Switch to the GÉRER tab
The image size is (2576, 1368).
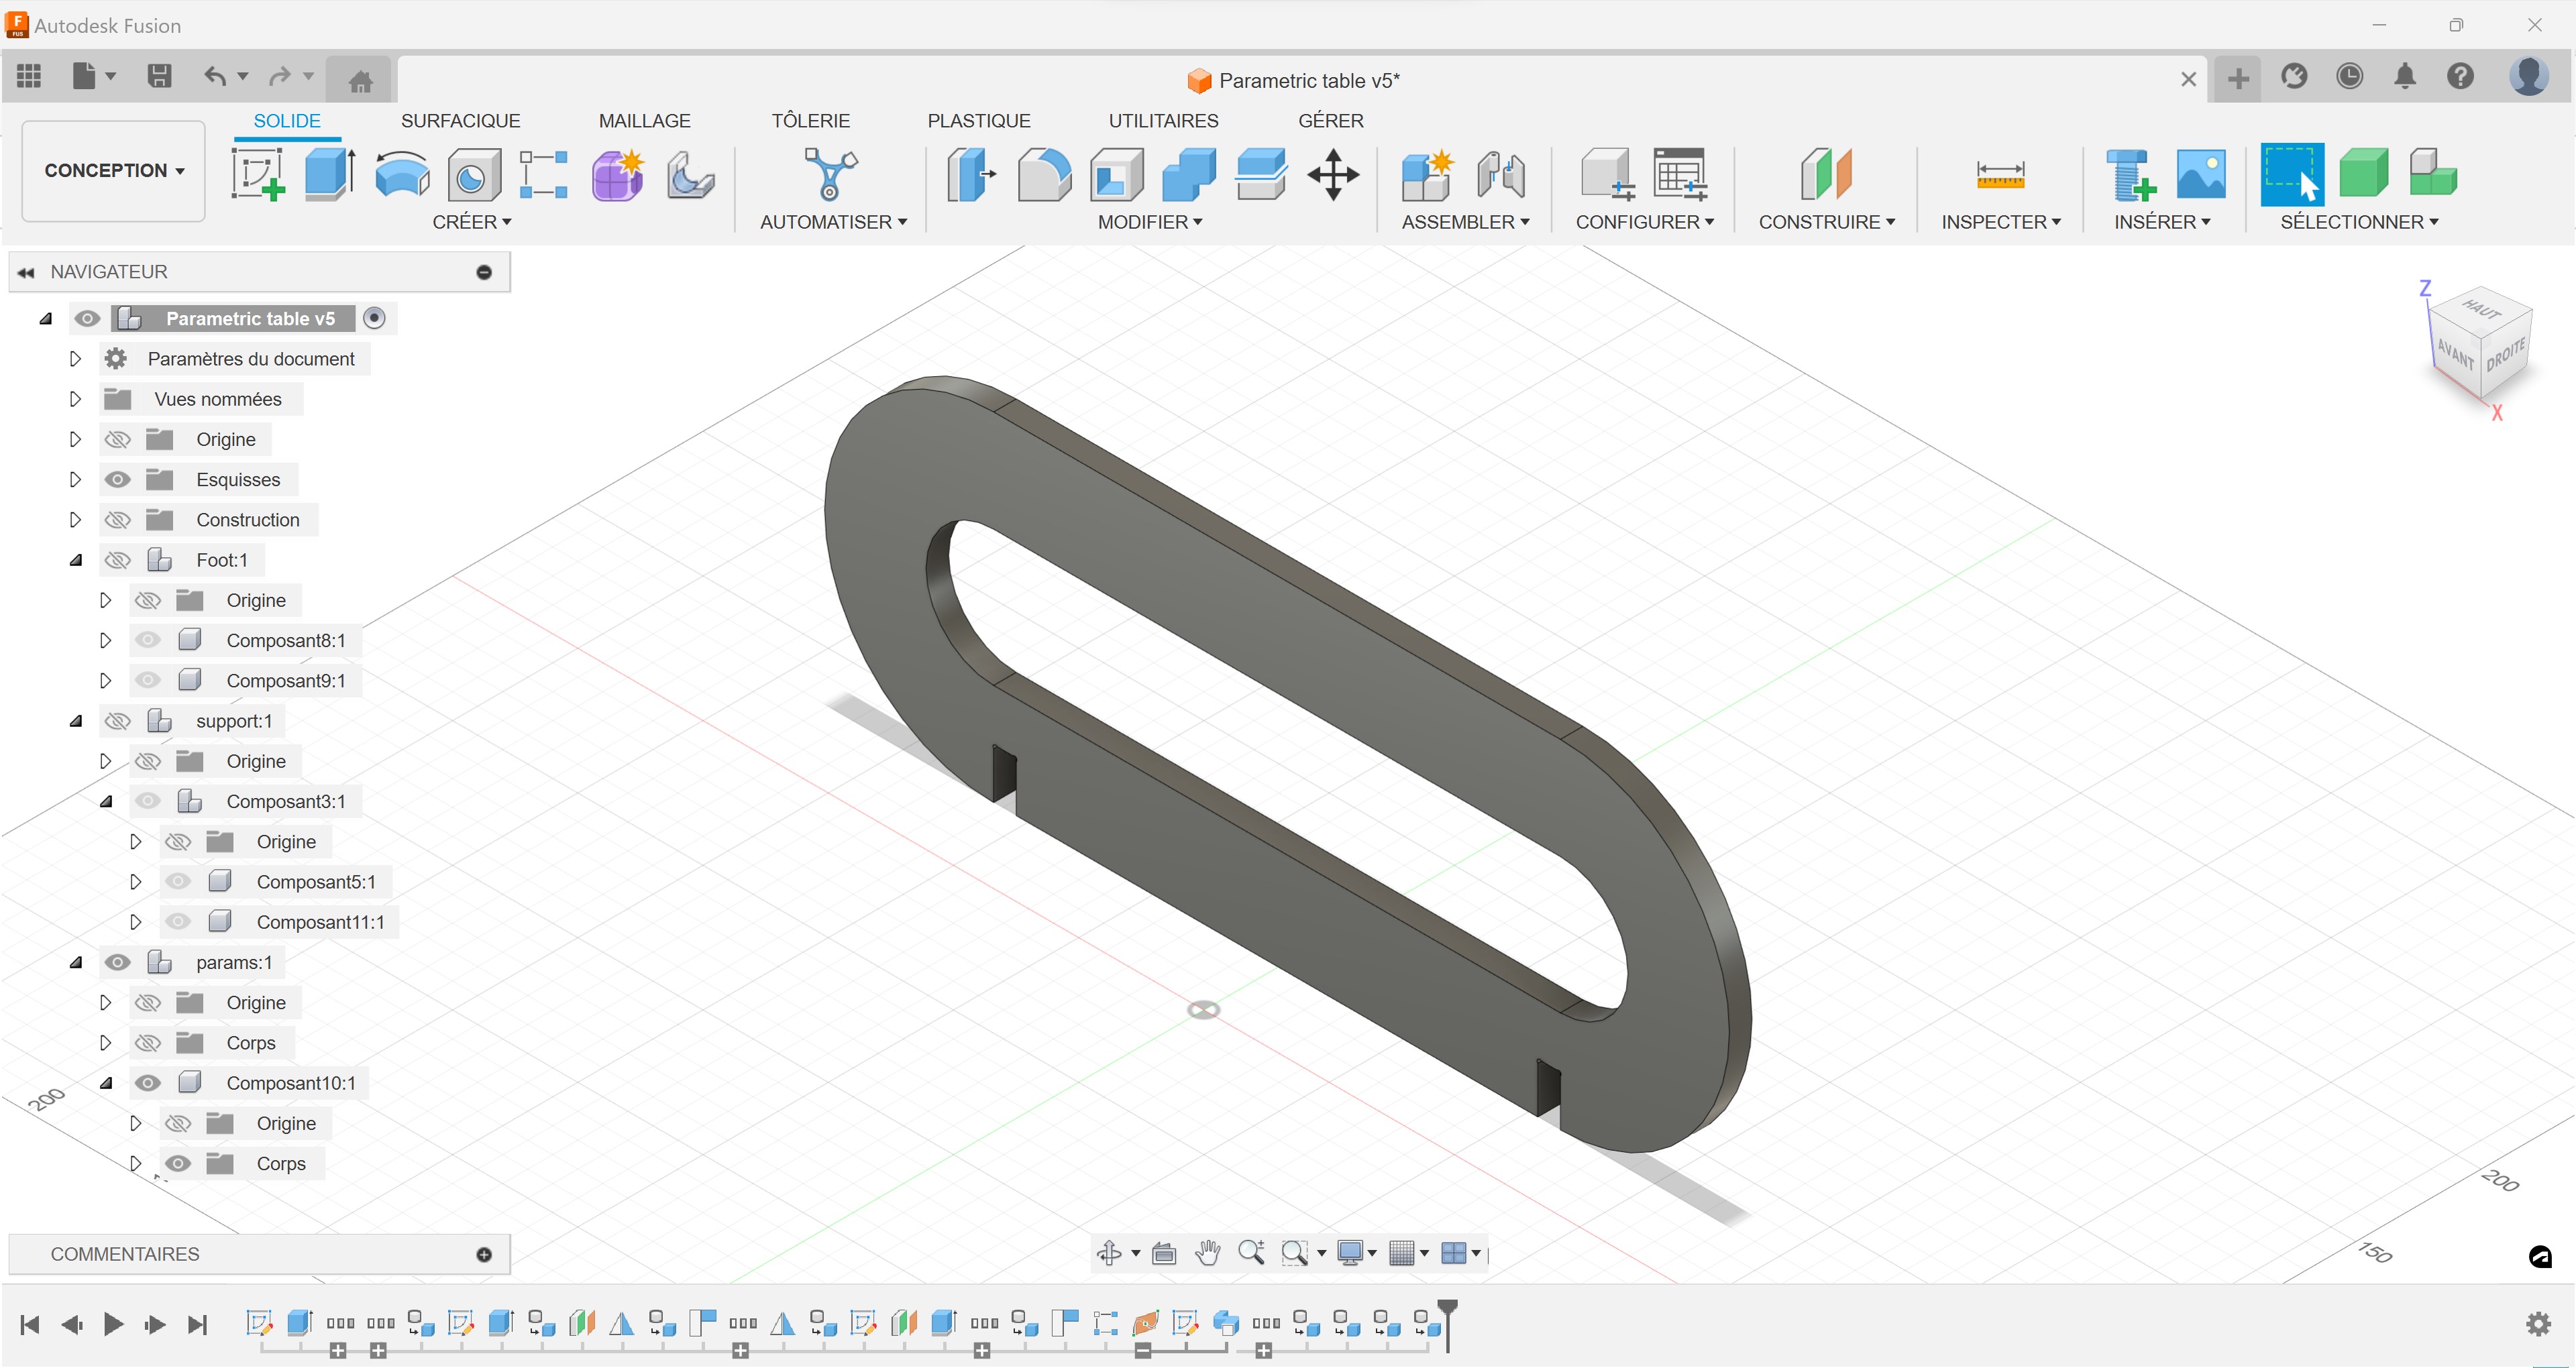pyautogui.click(x=1330, y=121)
